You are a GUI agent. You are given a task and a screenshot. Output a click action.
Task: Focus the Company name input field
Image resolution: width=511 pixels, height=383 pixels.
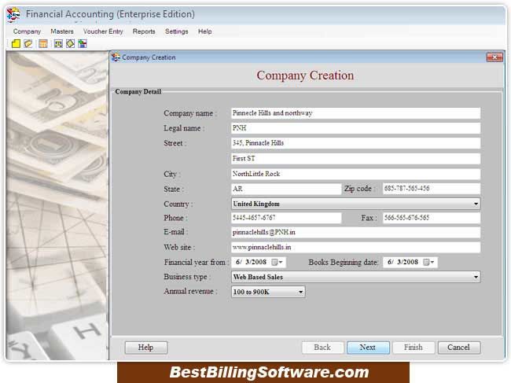[x=355, y=113]
